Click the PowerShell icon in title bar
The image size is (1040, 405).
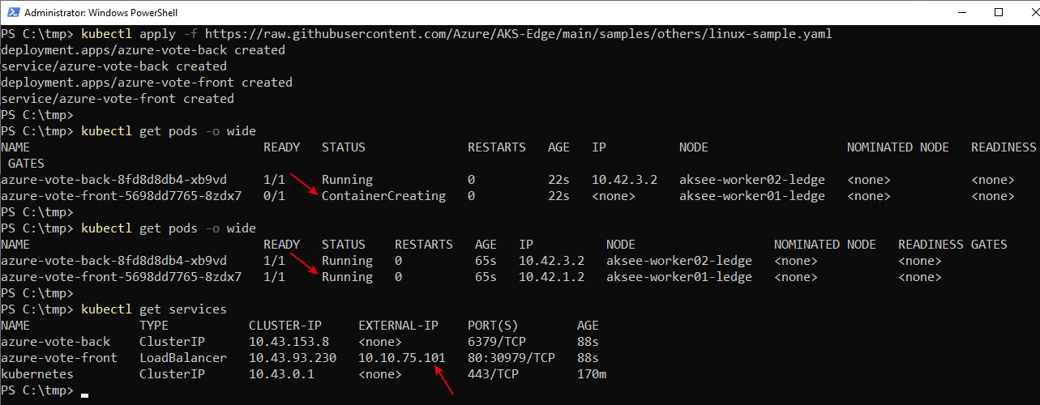pos(11,13)
